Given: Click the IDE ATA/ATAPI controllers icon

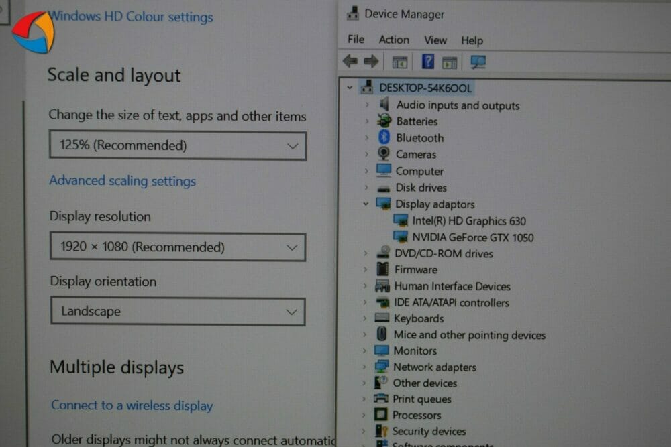Looking at the screenshot, I should [382, 302].
